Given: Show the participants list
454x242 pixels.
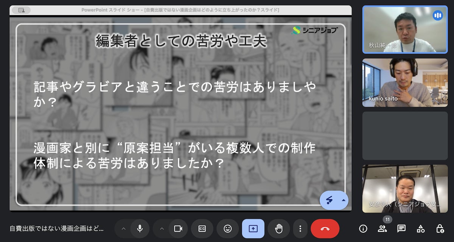Looking at the screenshot, I should point(382,228).
